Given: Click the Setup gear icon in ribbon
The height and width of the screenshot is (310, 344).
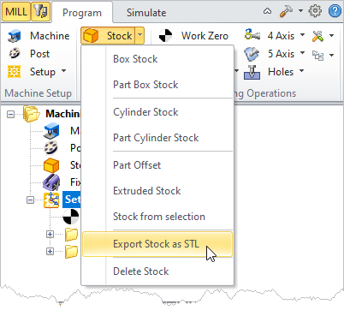Looking at the screenshot, I should (x=15, y=71).
